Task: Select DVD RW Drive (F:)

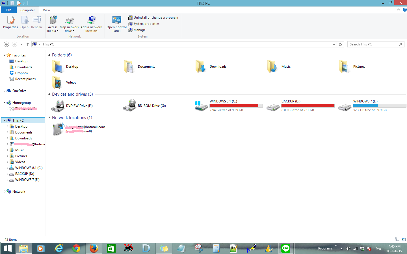Action: pyautogui.click(x=72, y=106)
